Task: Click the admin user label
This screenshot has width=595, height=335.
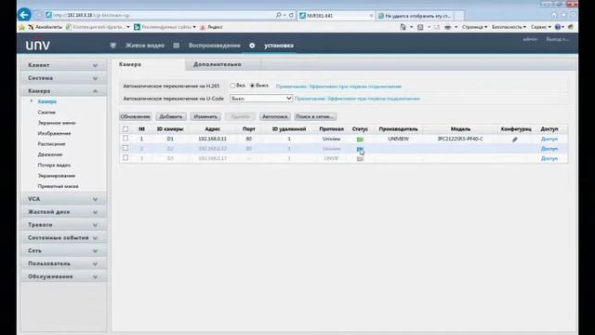Action: (x=530, y=39)
